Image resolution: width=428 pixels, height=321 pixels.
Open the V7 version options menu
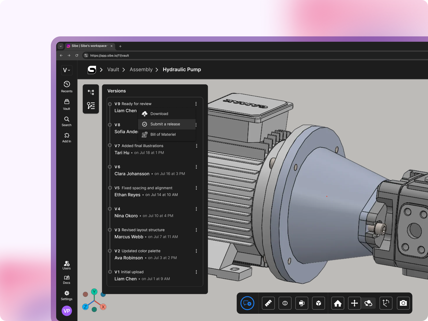coord(196,146)
